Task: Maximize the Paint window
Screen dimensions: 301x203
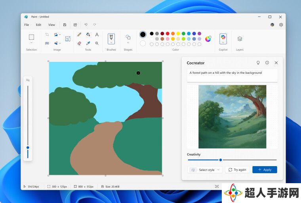Action: pyautogui.click(x=270, y=17)
